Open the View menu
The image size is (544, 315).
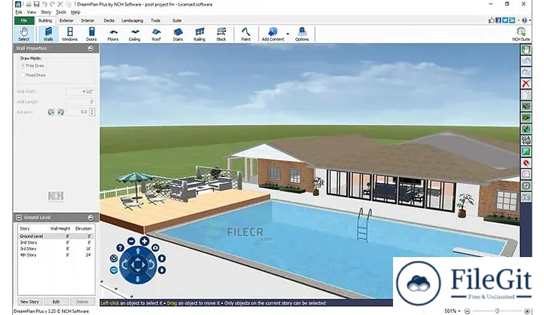(32, 12)
